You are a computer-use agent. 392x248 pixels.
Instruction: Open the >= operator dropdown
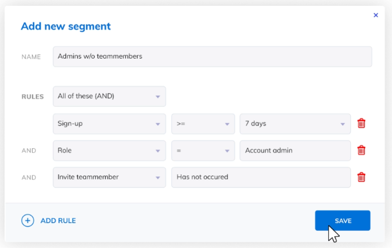[x=203, y=124]
